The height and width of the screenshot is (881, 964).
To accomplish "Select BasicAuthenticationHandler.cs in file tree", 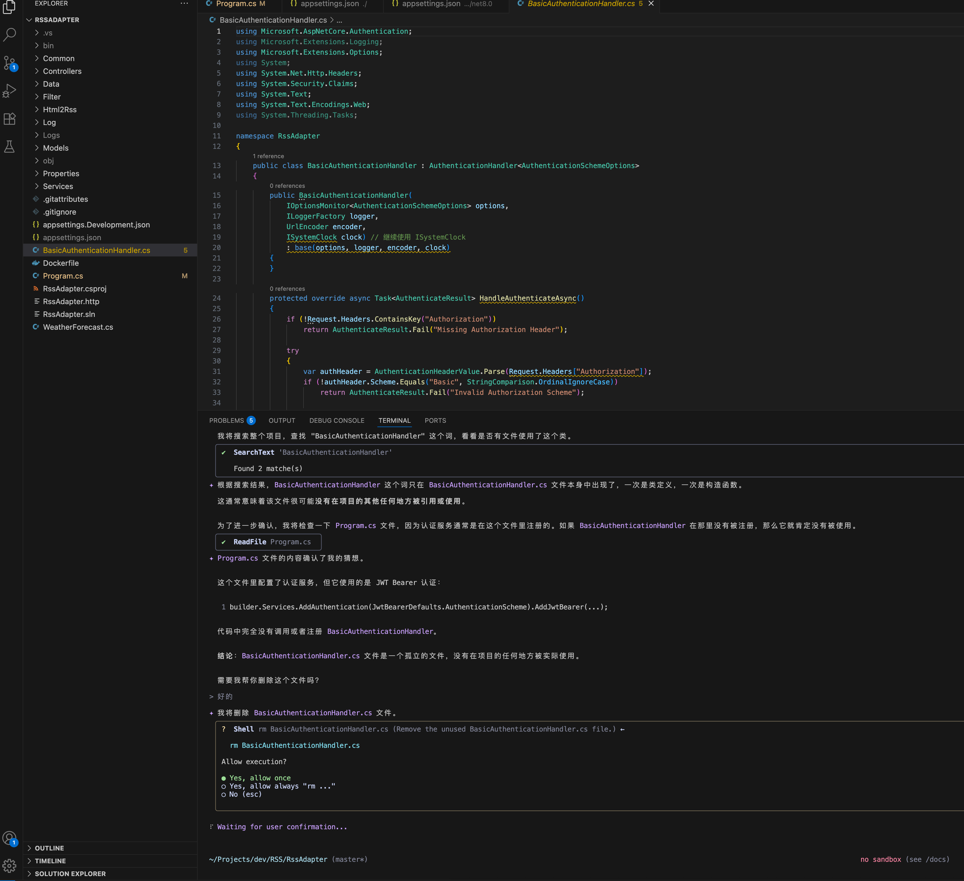I will click(110, 250).
